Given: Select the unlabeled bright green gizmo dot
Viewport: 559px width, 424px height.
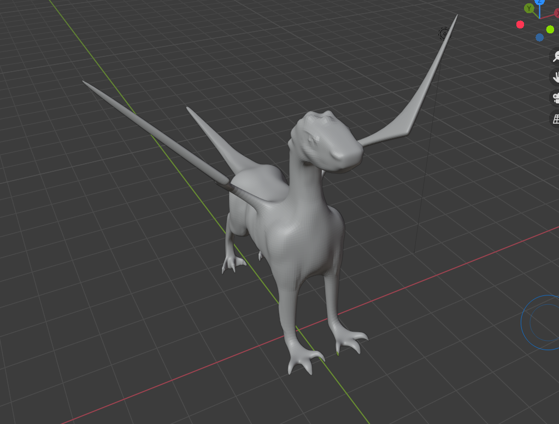Looking at the screenshot, I should point(550,30).
